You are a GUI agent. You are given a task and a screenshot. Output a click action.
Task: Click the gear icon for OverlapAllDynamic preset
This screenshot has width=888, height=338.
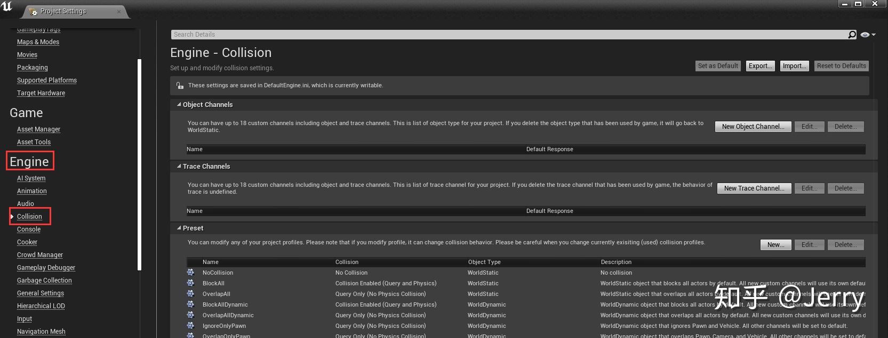click(x=190, y=315)
